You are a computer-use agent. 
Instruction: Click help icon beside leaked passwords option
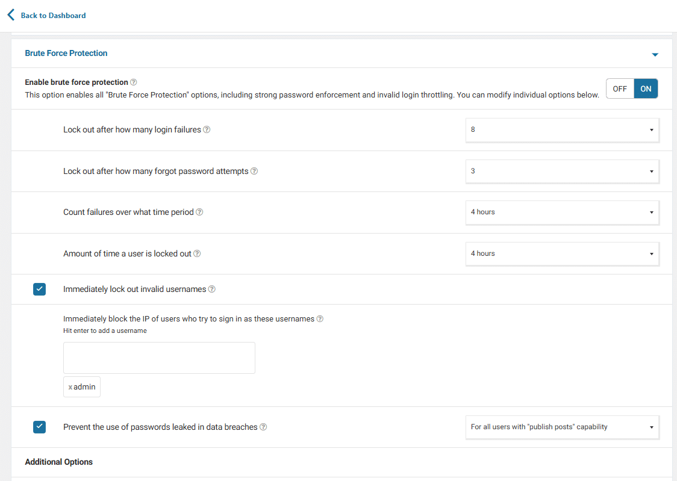pyautogui.click(x=263, y=427)
